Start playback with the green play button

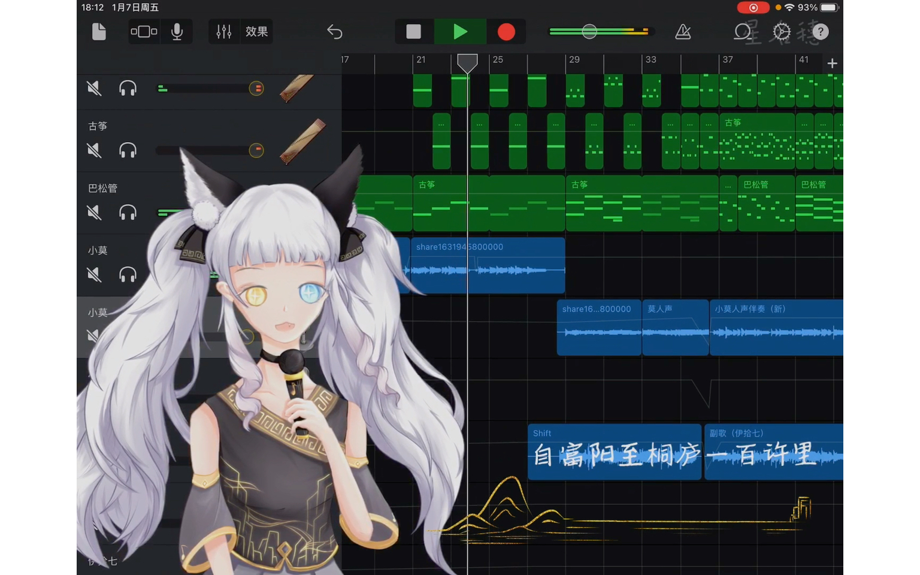tap(460, 32)
